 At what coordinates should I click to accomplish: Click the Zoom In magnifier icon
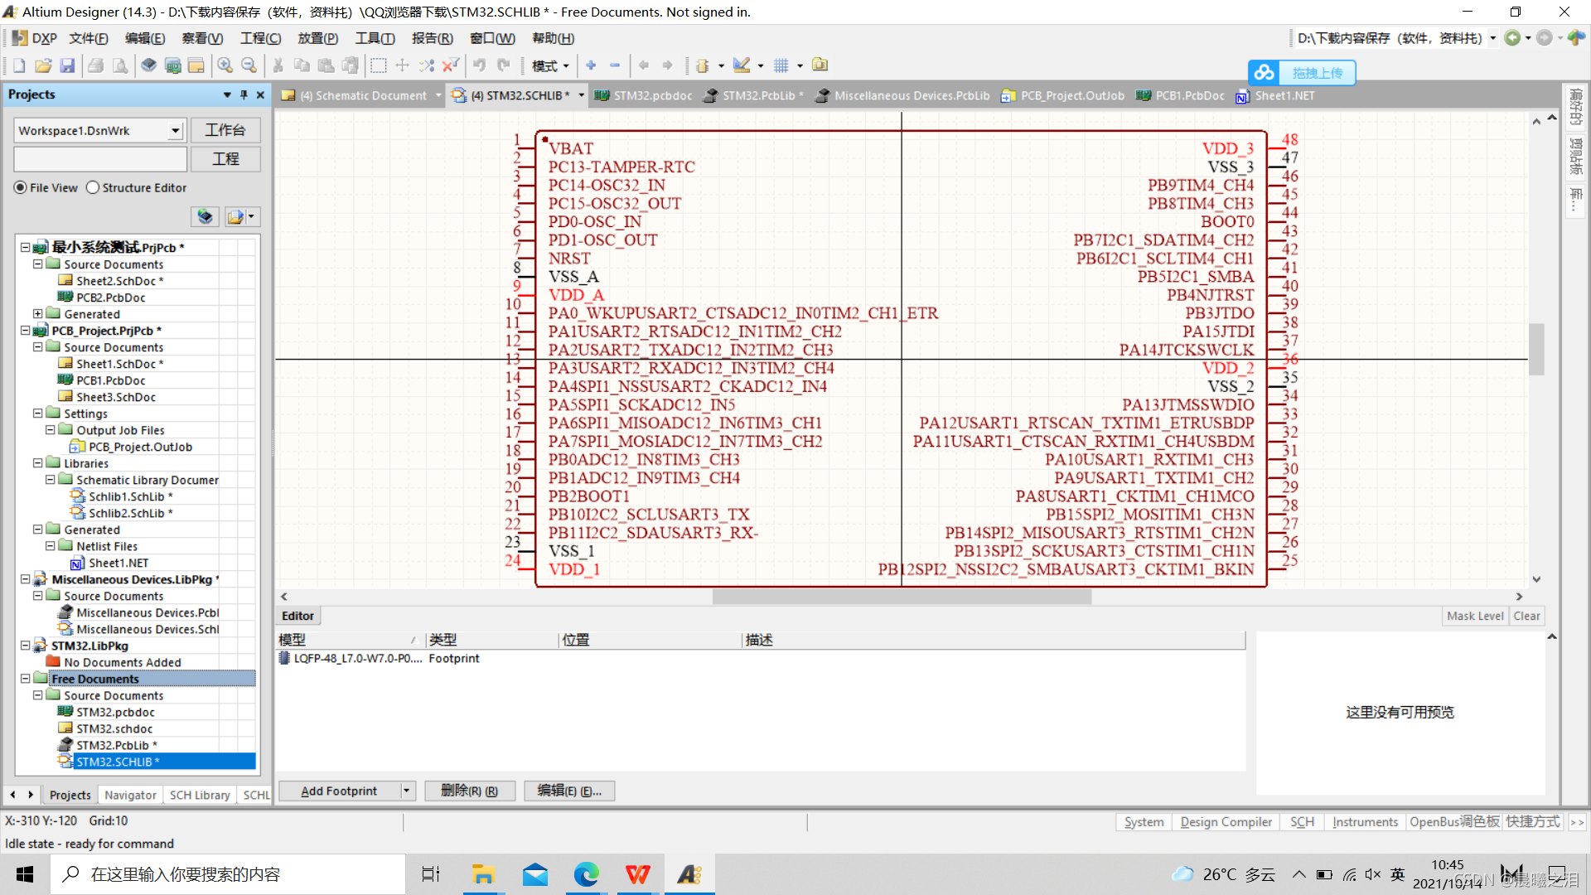click(225, 65)
